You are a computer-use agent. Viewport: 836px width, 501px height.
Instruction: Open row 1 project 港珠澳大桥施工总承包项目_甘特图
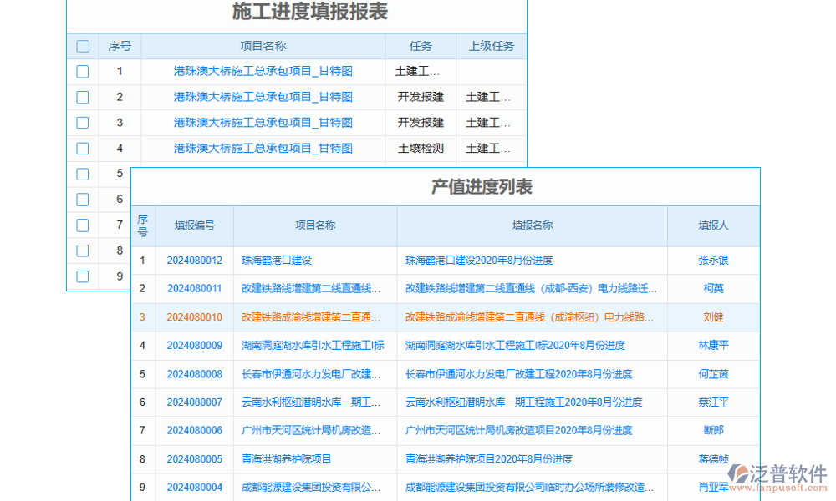[263, 71]
